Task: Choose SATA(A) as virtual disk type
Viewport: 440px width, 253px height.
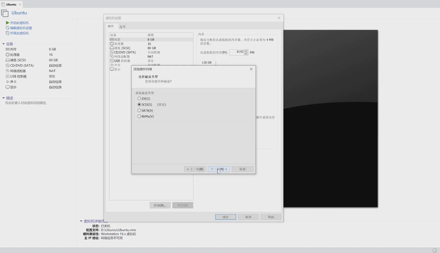Action: 139,110
